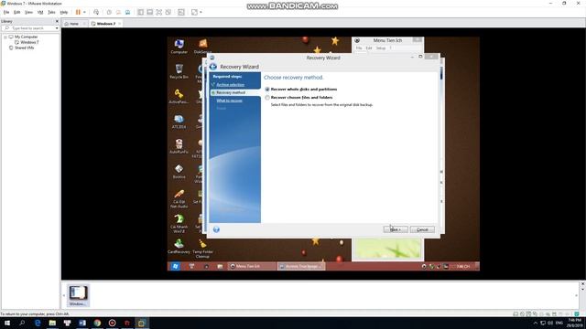
Task: Select Recover chosen files and folders
Action: 299,98
